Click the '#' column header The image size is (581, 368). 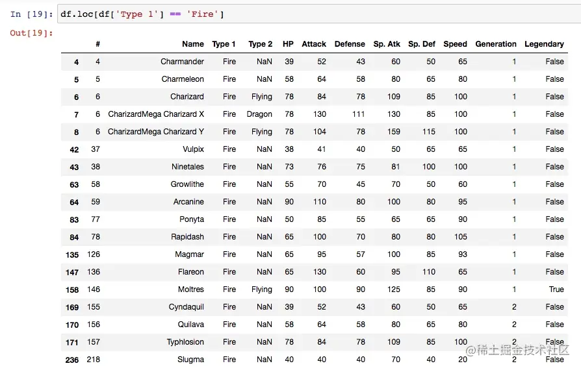97,44
